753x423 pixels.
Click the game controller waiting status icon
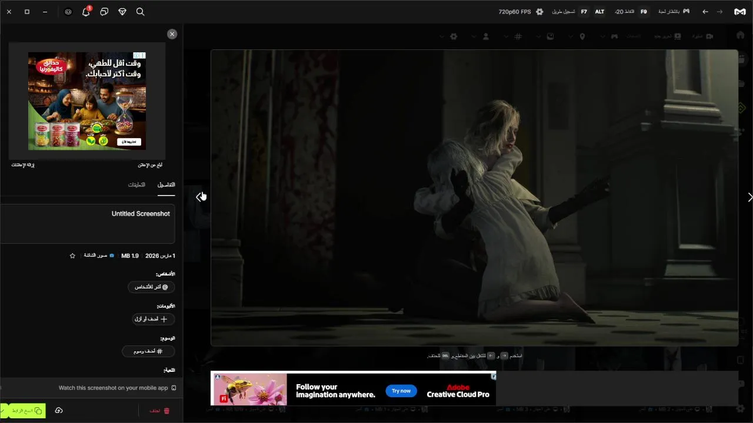(x=686, y=11)
